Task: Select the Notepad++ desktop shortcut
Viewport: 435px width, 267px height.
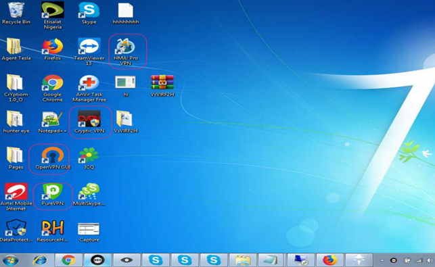Action: click(x=53, y=122)
